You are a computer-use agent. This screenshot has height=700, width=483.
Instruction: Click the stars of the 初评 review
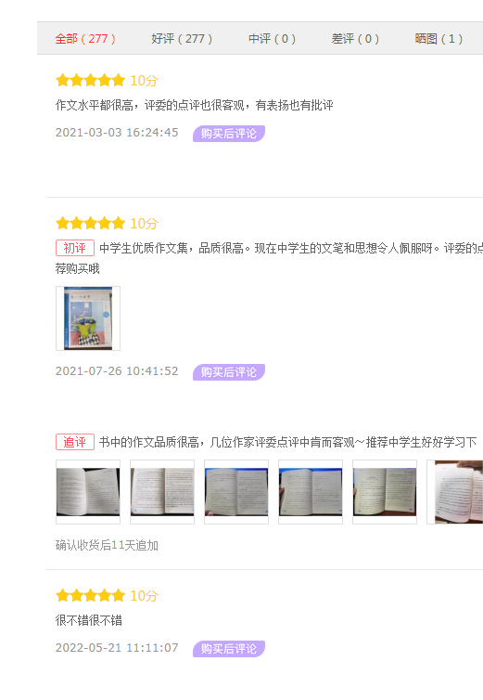tap(91, 223)
